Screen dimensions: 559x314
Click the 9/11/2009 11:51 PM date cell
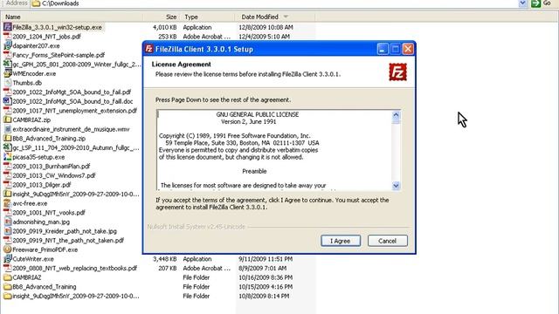(266, 259)
